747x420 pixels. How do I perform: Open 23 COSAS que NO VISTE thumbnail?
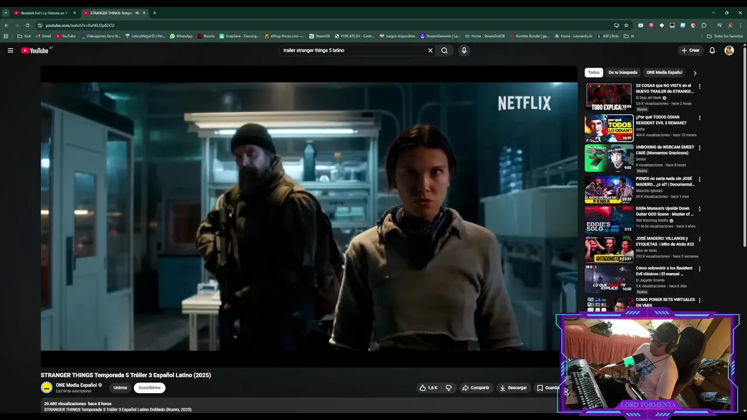coord(609,97)
